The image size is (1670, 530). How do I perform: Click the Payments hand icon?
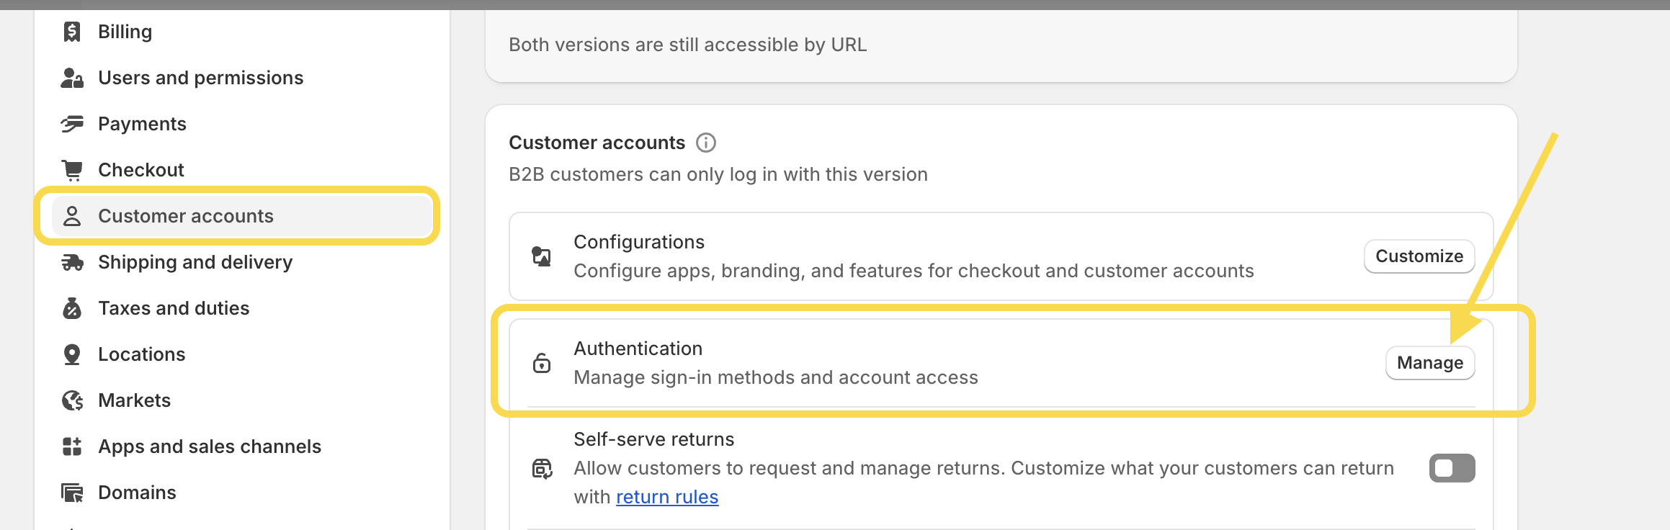click(x=72, y=124)
